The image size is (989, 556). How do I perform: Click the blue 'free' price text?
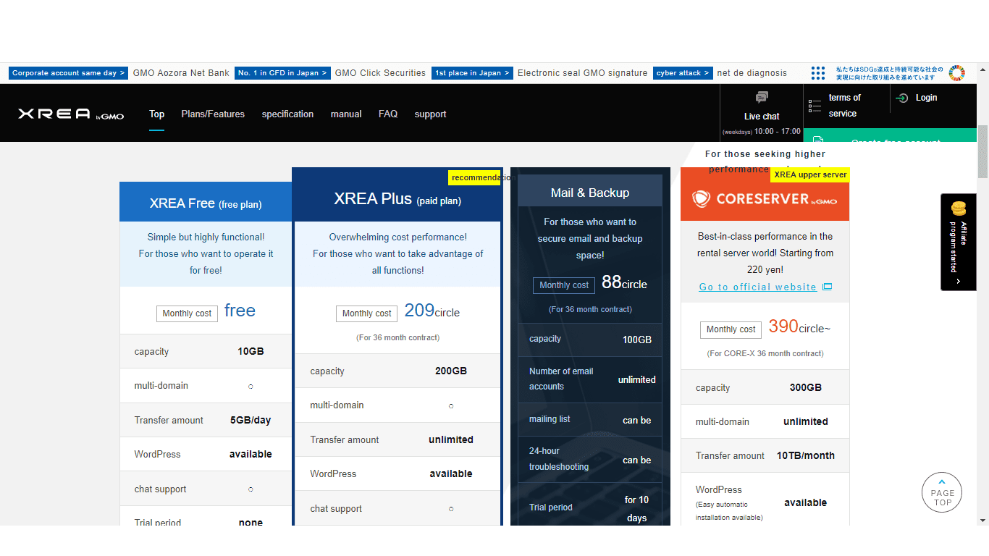coord(240,311)
